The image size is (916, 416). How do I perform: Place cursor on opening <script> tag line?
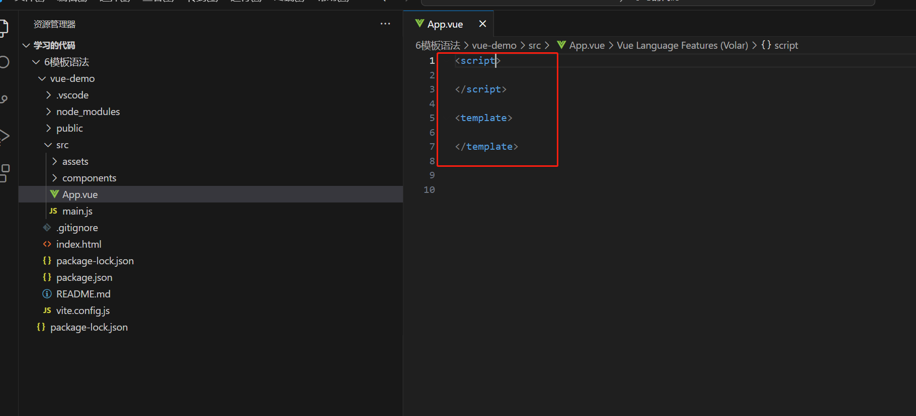(477, 60)
